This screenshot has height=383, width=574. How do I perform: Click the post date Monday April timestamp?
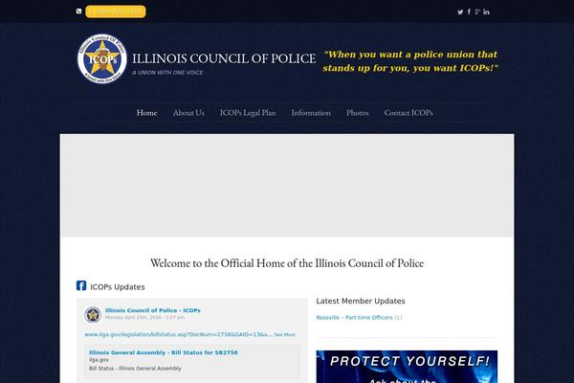144,317
